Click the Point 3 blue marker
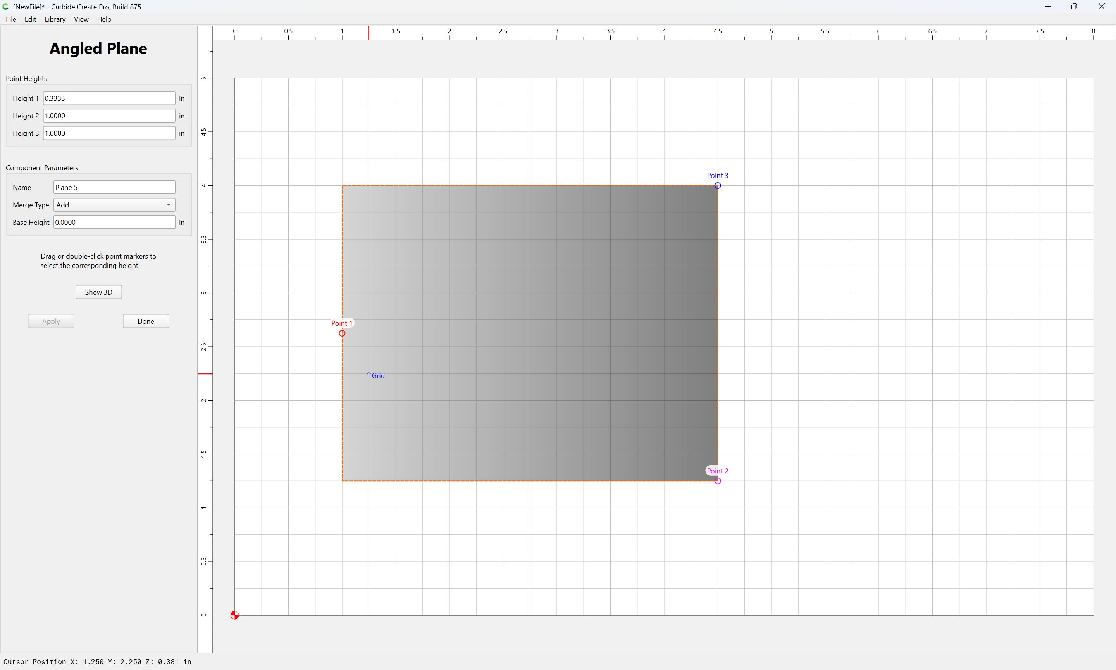 [x=718, y=186]
